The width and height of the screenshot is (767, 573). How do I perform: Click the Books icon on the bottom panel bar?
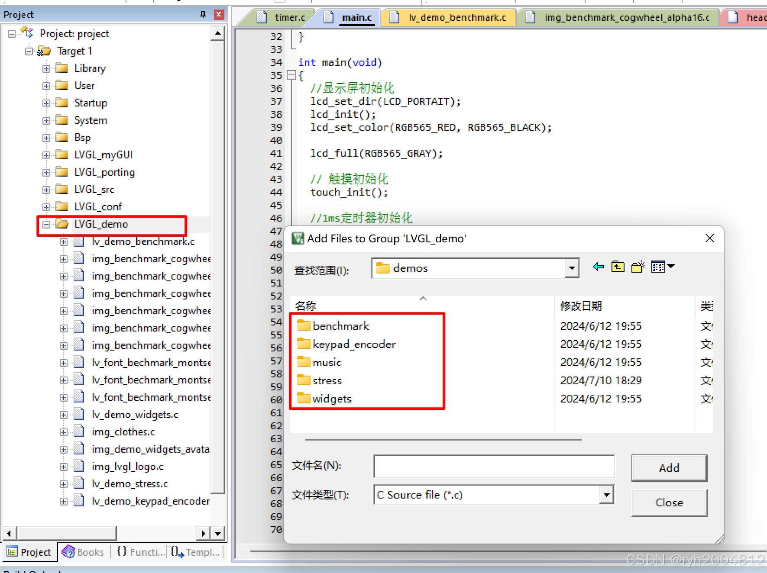point(68,552)
